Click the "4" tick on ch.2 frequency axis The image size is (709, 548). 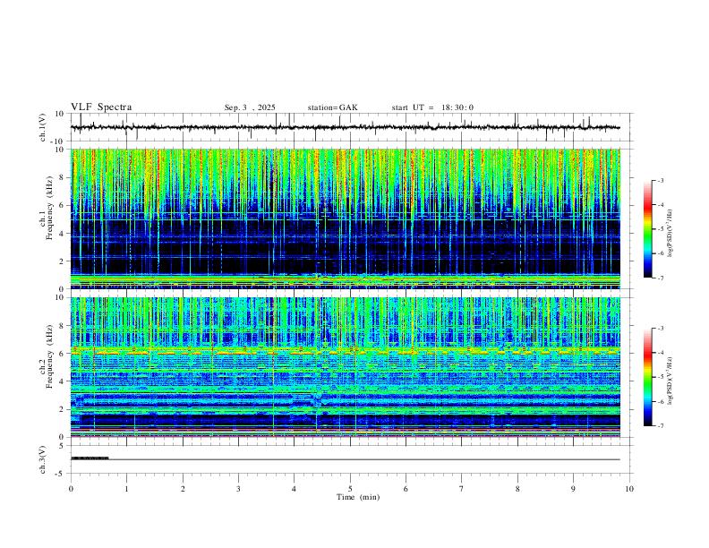pos(63,381)
